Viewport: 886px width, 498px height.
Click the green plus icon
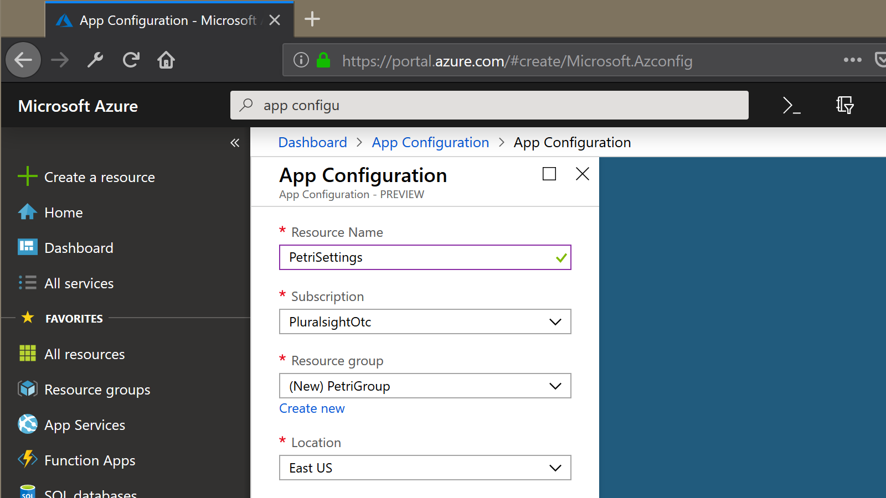click(28, 177)
